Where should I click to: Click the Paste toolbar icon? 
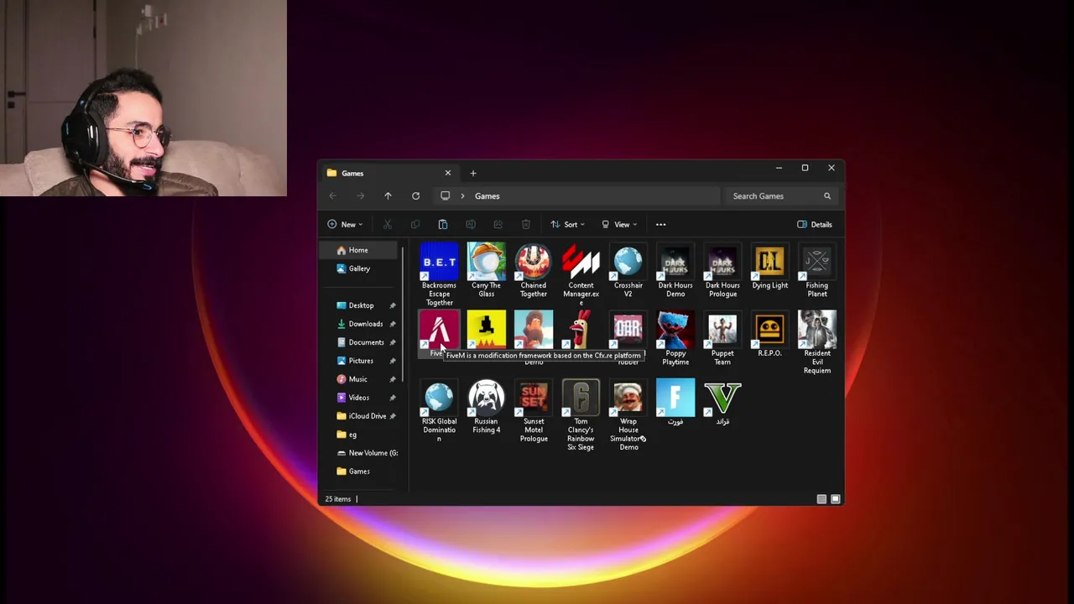tap(443, 224)
